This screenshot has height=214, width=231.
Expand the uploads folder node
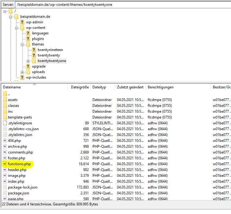click(22, 72)
